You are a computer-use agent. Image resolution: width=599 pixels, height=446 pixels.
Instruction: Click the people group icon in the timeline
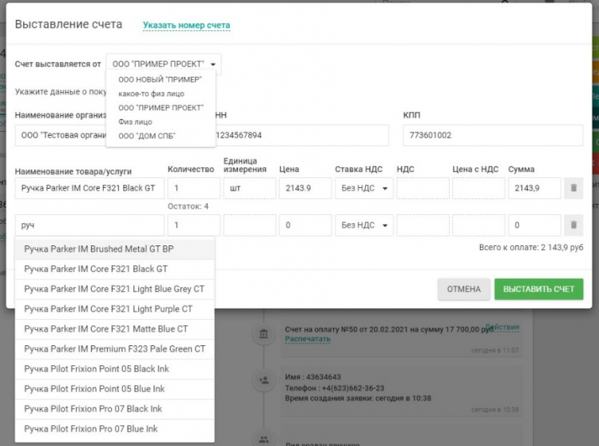coord(262,438)
